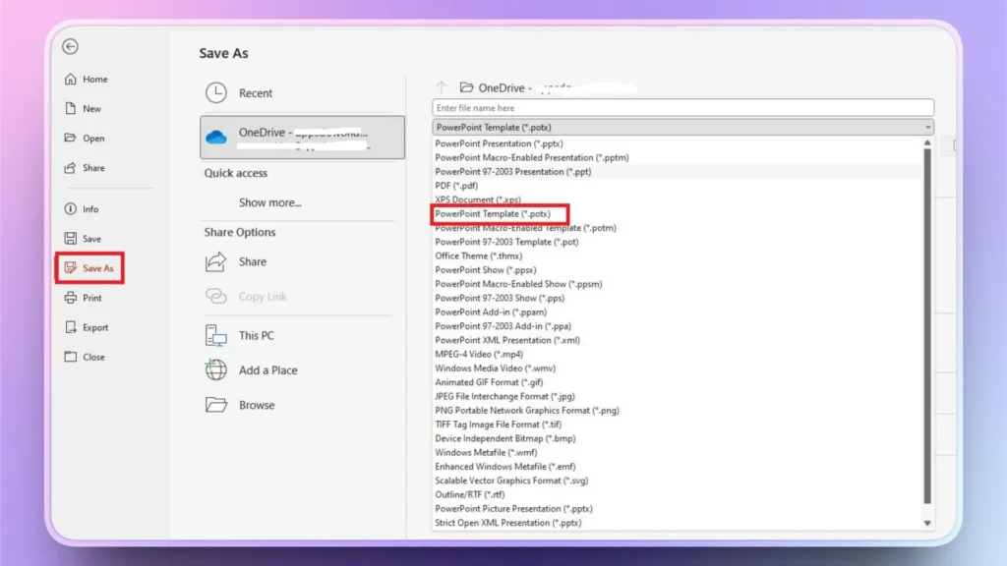Image resolution: width=1007 pixels, height=566 pixels.
Task: Select OneDrive using the cloud icon
Action: (x=218, y=138)
